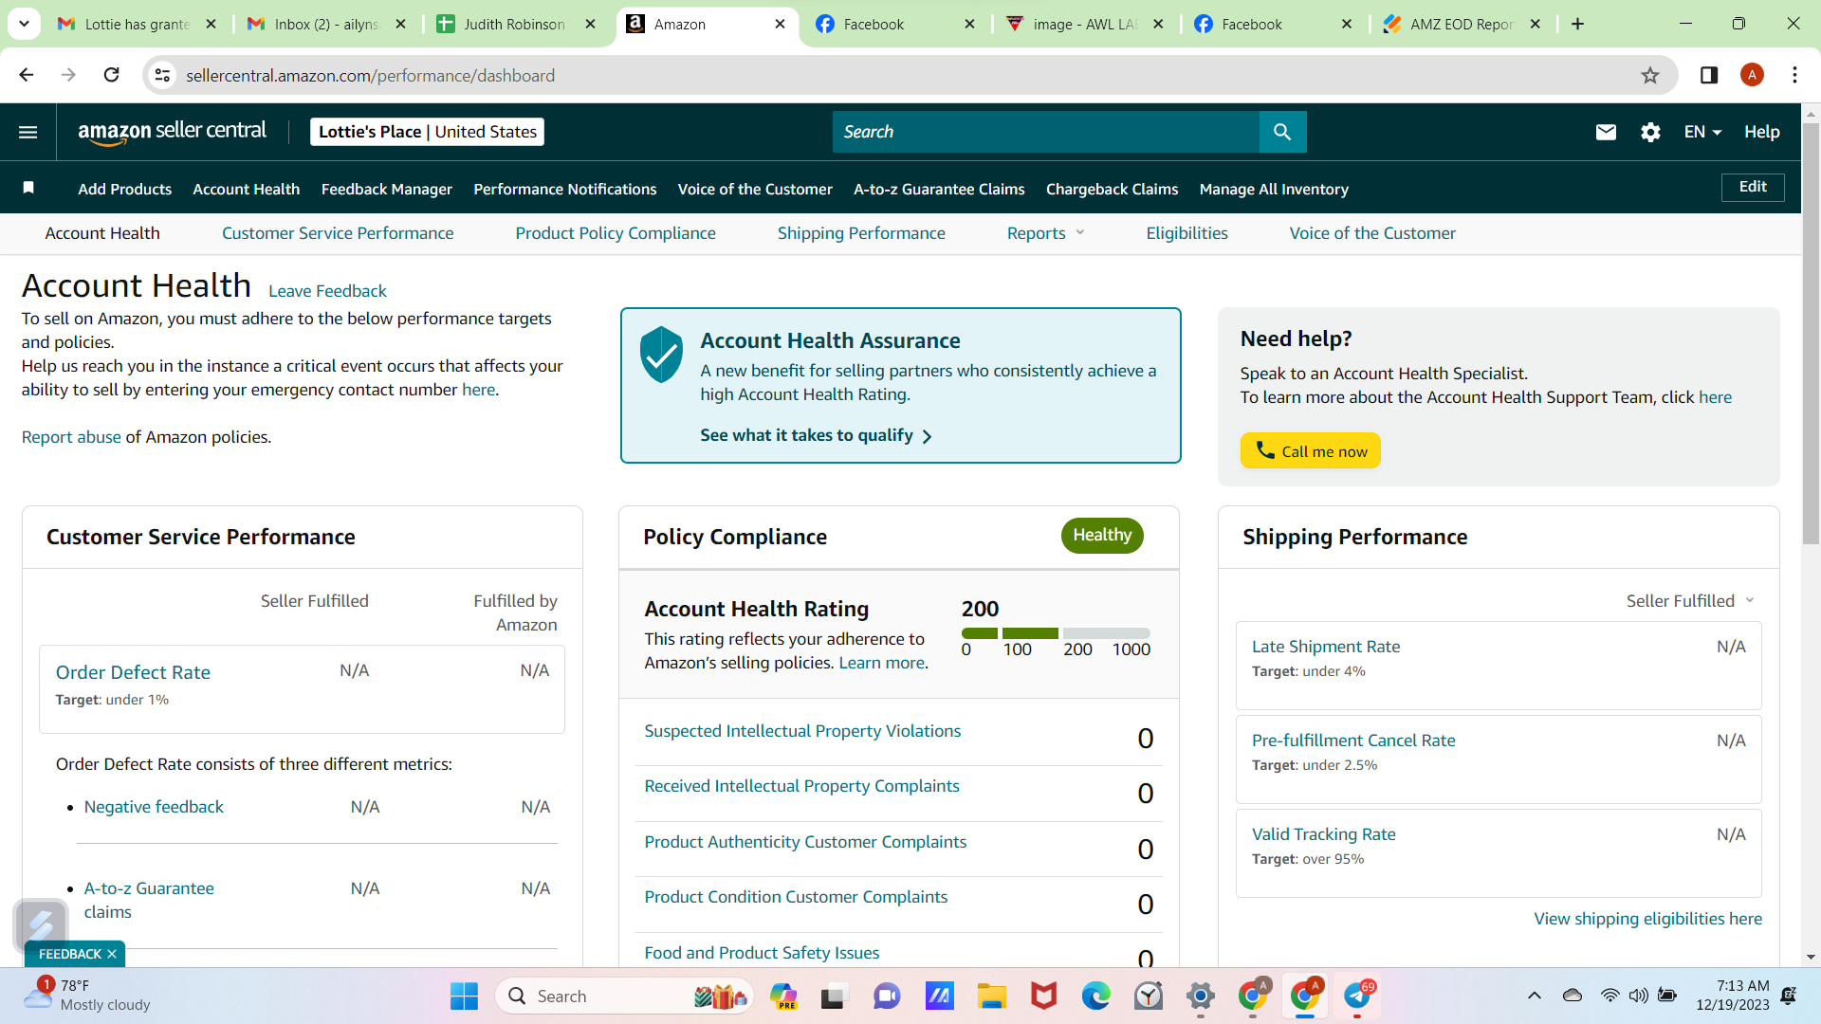Go back to previous page
The height and width of the screenshot is (1024, 1821).
pyautogui.click(x=27, y=75)
